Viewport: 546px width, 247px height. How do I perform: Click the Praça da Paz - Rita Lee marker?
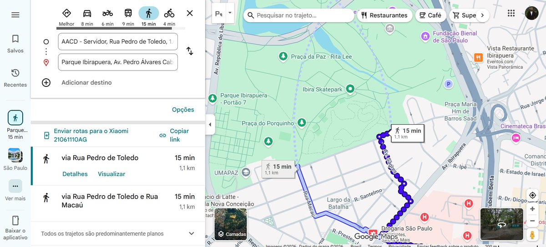pos(283,55)
